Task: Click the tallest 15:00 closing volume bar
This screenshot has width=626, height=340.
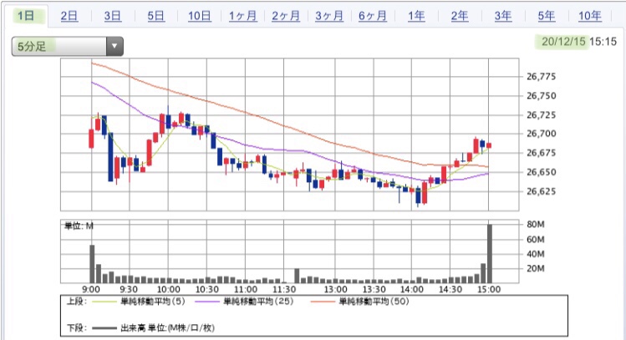Action: 490,254
